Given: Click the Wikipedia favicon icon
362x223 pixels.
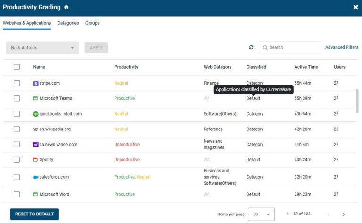Looking at the screenshot, I should pyautogui.click(x=35, y=129).
